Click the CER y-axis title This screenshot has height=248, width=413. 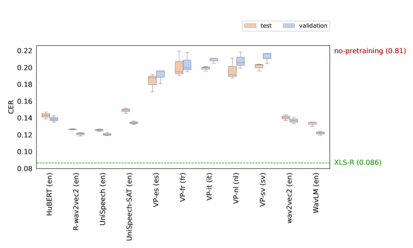click(11, 106)
